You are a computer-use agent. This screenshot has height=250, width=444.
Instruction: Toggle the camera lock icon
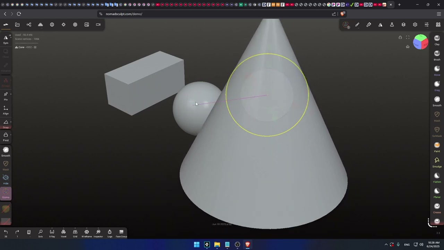tap(400, 37)
